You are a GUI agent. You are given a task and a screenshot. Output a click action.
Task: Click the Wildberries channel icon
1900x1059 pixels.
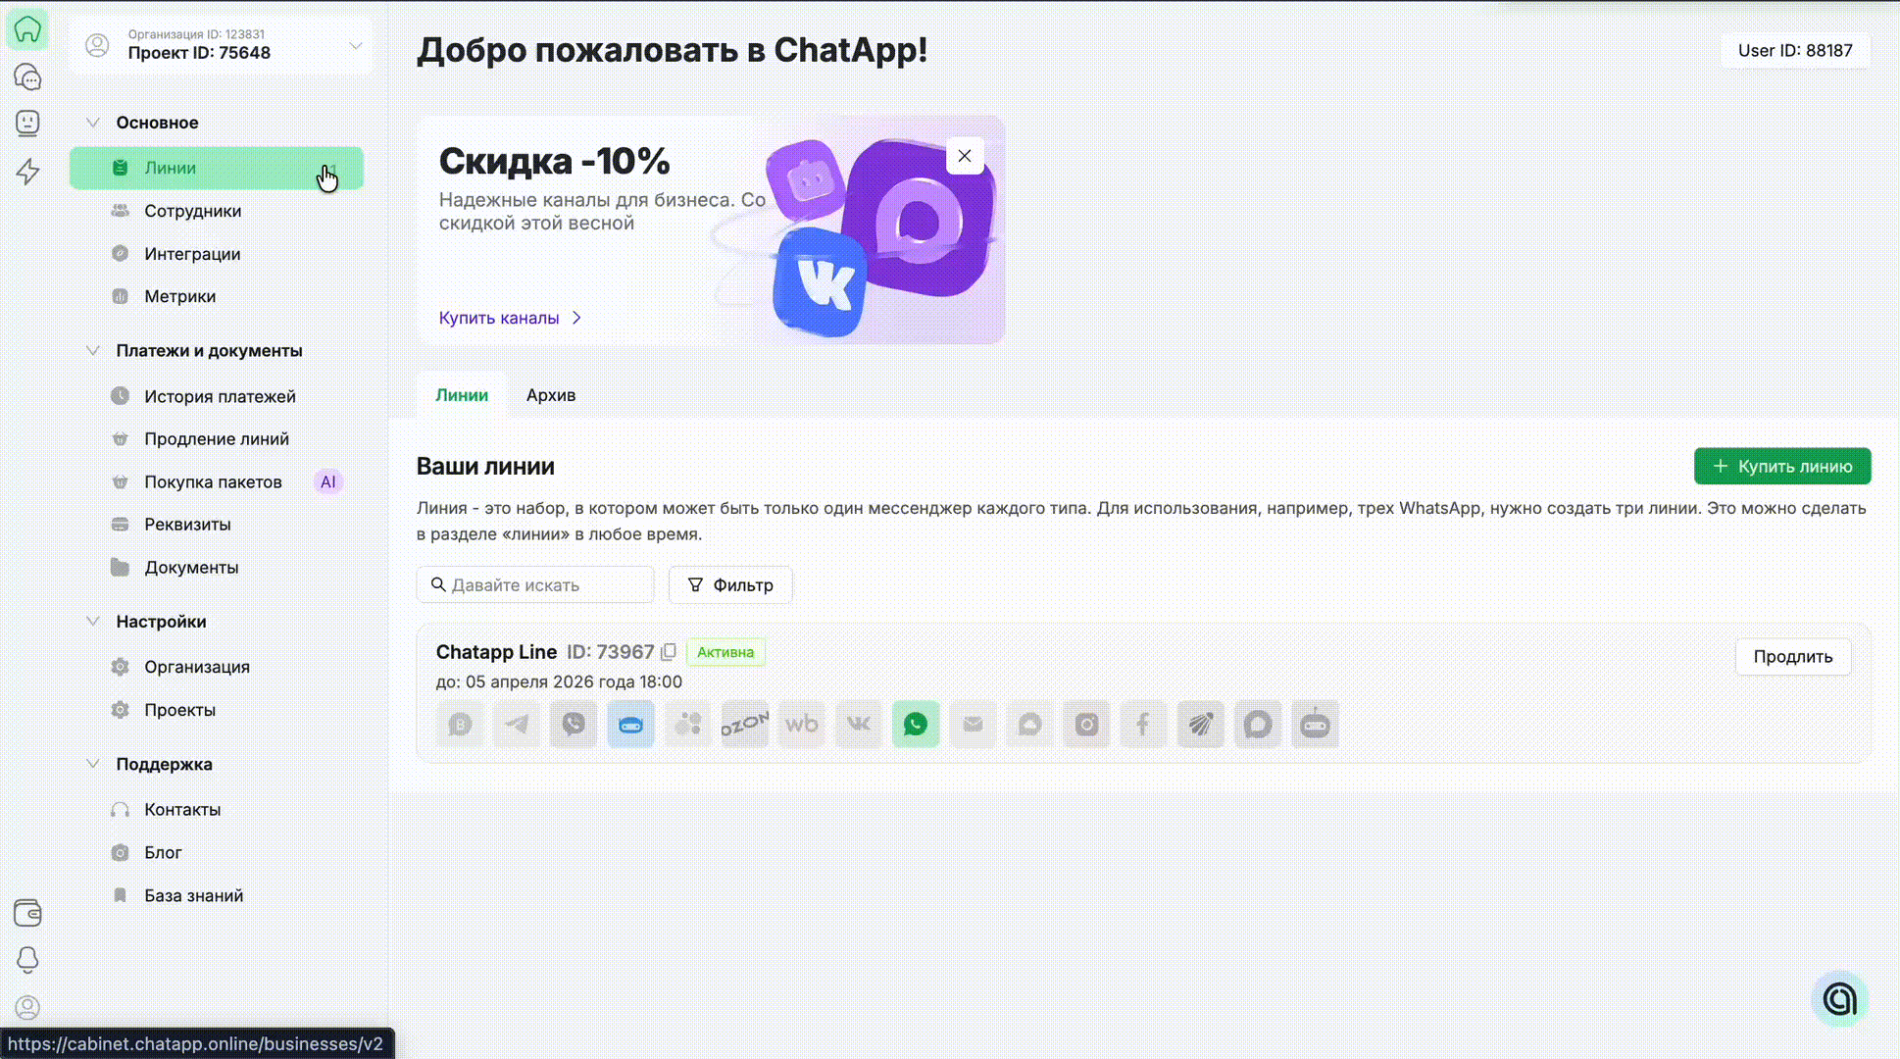pos(802,725)
